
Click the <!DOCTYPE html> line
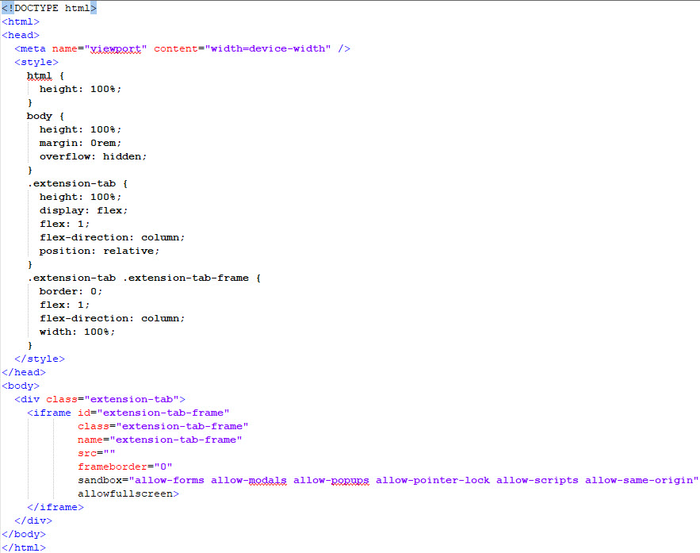49,8
